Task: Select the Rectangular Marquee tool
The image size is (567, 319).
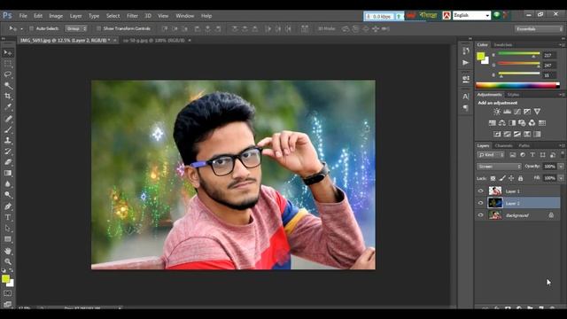Action: click(x=8, y=64)
